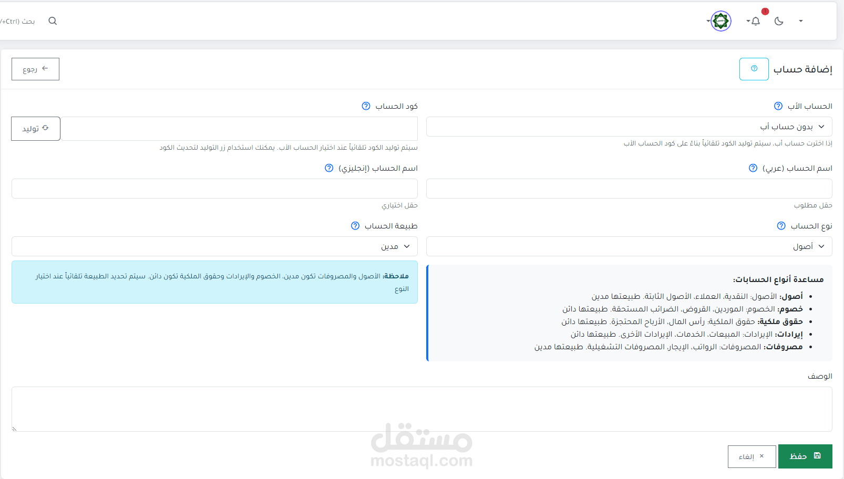Viewport: 844px width, 479px height.
Task: Click the أصول bullet line
Action: 697,296
